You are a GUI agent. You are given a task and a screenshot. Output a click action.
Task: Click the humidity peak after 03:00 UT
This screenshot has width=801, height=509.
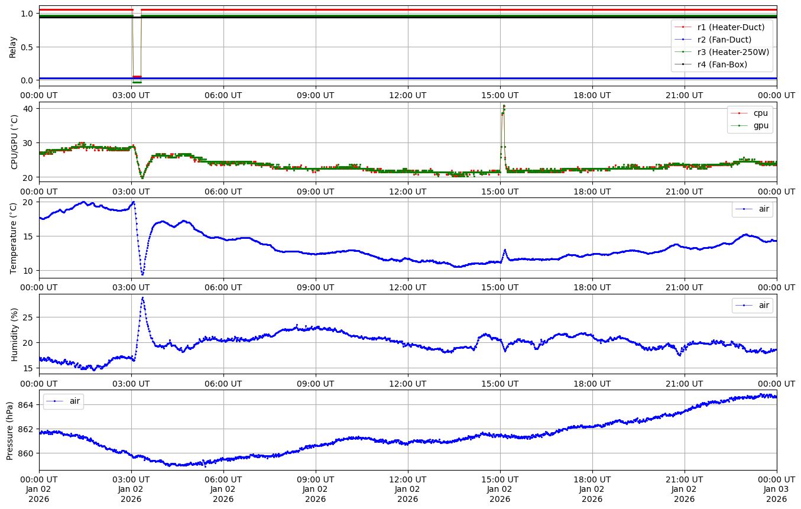click(142, 298)
